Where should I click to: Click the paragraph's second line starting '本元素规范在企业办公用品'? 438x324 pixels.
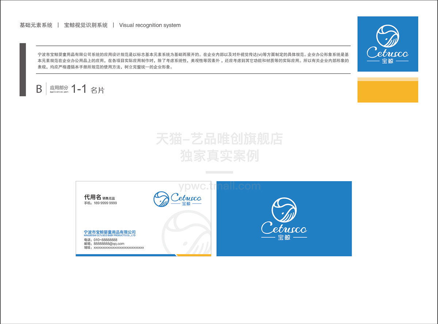click(x=193, y=61)
